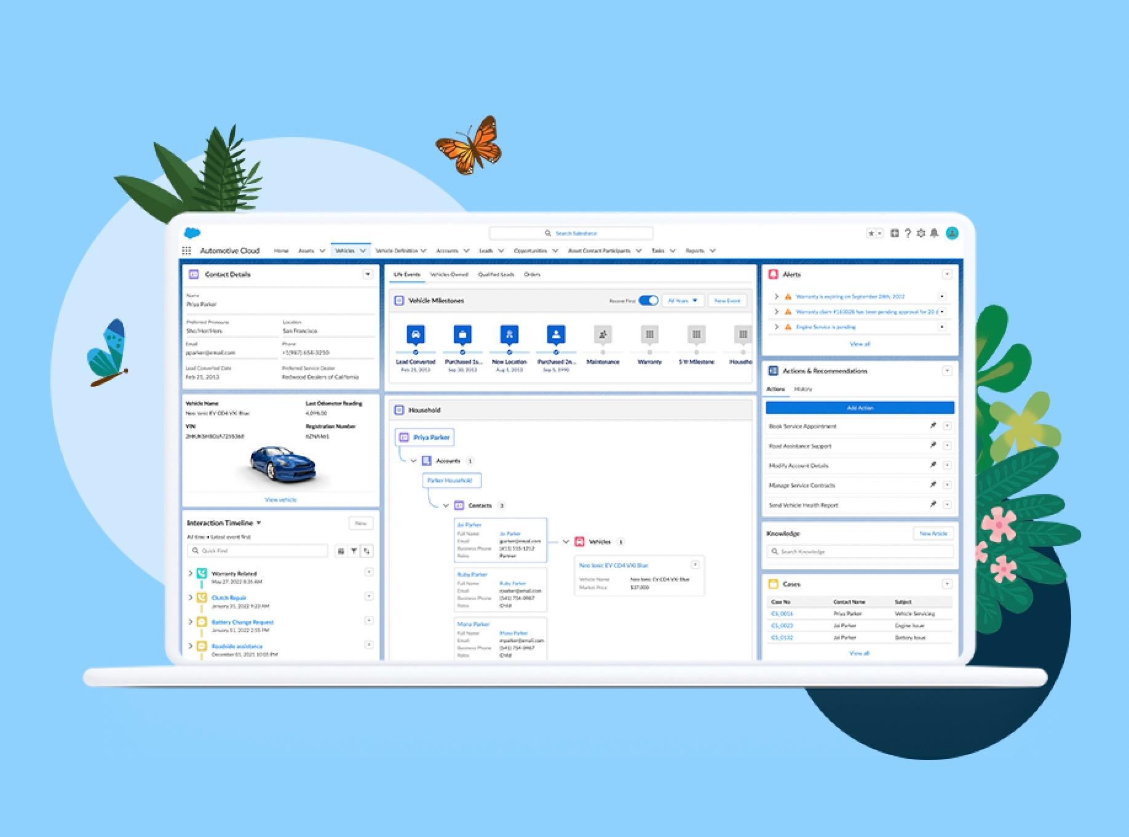Click the Maintenance milestone icon
The image size is (1129, 837).
[603, 335]
